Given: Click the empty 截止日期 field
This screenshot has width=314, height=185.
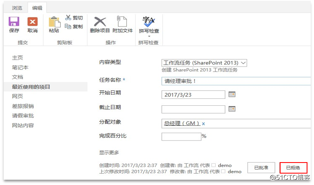Looking at the screenshot, I should (x=193, y=109).
